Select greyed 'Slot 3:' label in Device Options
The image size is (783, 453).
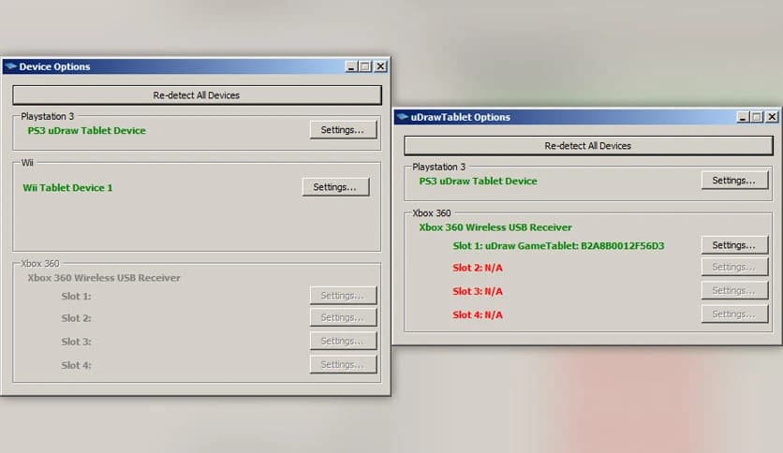(77, 342)
